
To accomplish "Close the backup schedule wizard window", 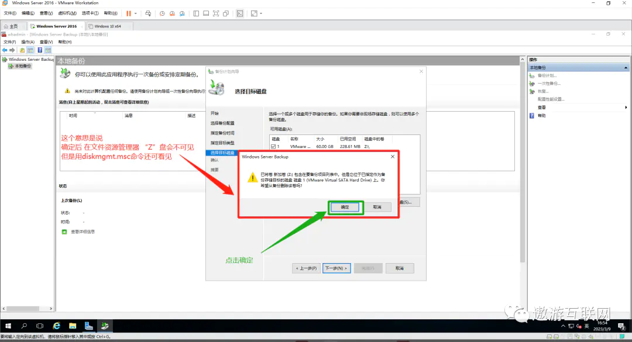I will coord(421,71).
